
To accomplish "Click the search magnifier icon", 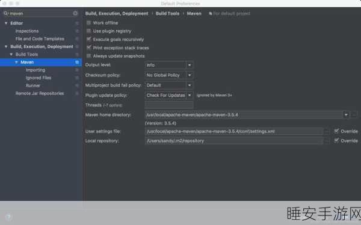I will [x=5, y=13].
